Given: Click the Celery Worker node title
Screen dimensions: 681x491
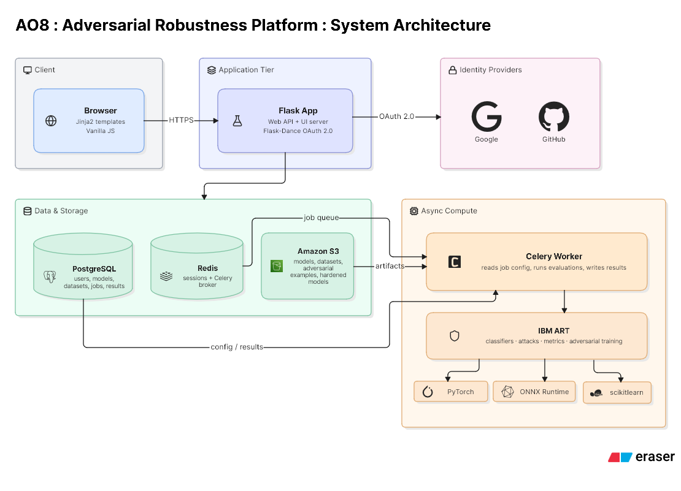Looking at the screenshot, I should [554, 256].
